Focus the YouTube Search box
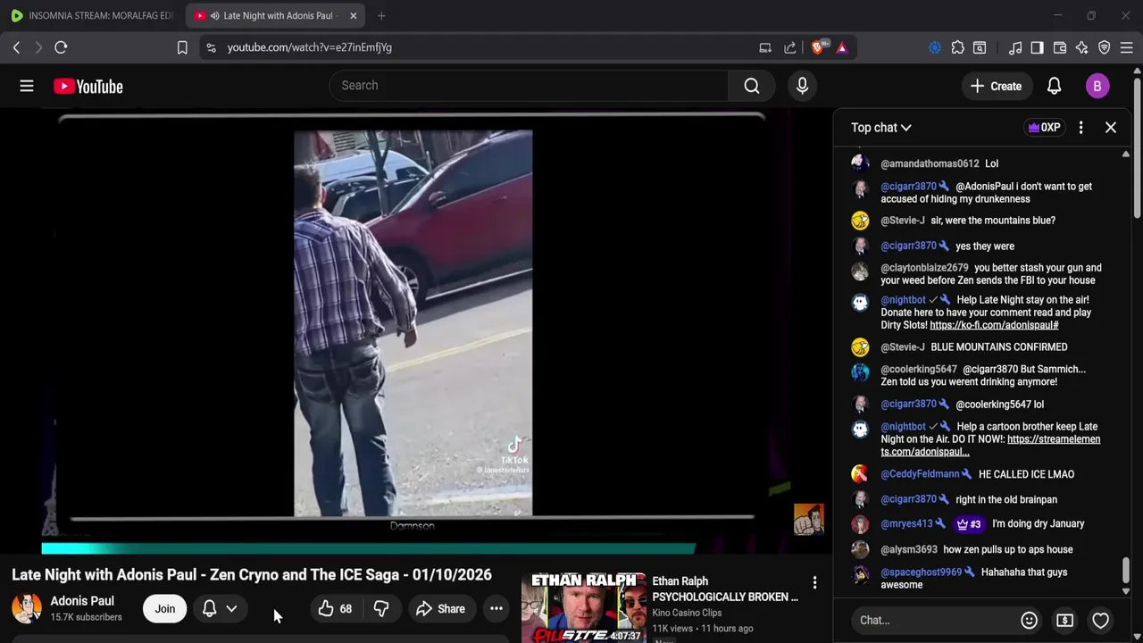This screenshot has width=1143, height=643. click(x=529, y=86)
